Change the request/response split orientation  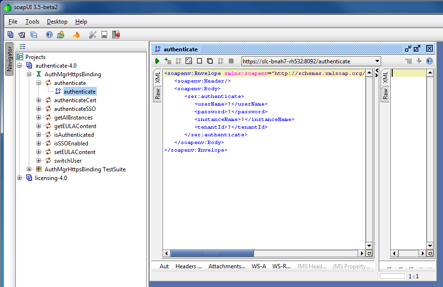pos(408,61)
